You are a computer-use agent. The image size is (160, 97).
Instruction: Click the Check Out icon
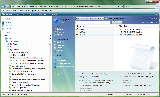point(55,42)
